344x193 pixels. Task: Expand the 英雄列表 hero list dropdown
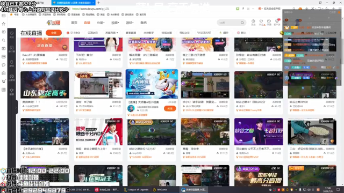click(112, 33)
